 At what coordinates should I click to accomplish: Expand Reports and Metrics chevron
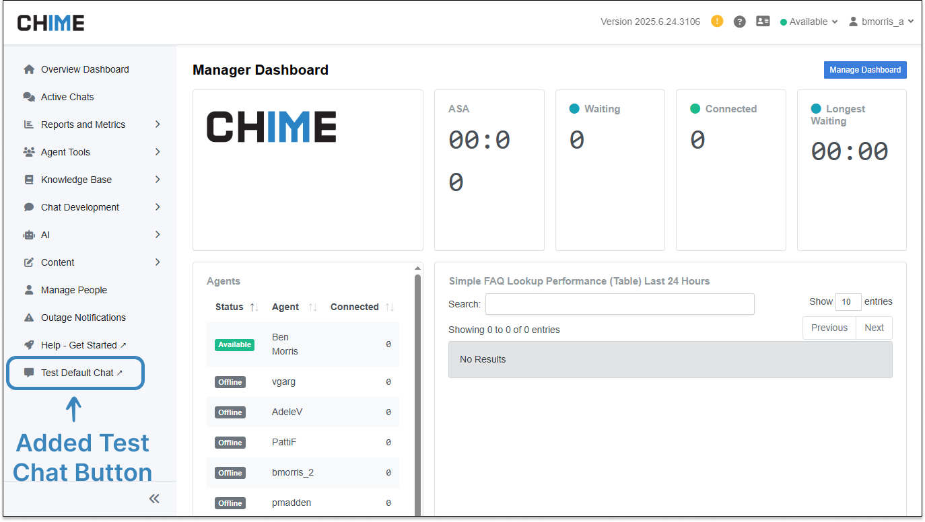(x=158, y=124)
